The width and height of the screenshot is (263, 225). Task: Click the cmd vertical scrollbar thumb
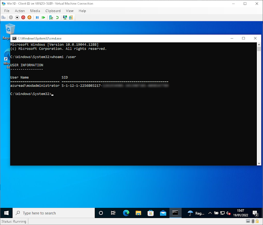tap(259, 49)
